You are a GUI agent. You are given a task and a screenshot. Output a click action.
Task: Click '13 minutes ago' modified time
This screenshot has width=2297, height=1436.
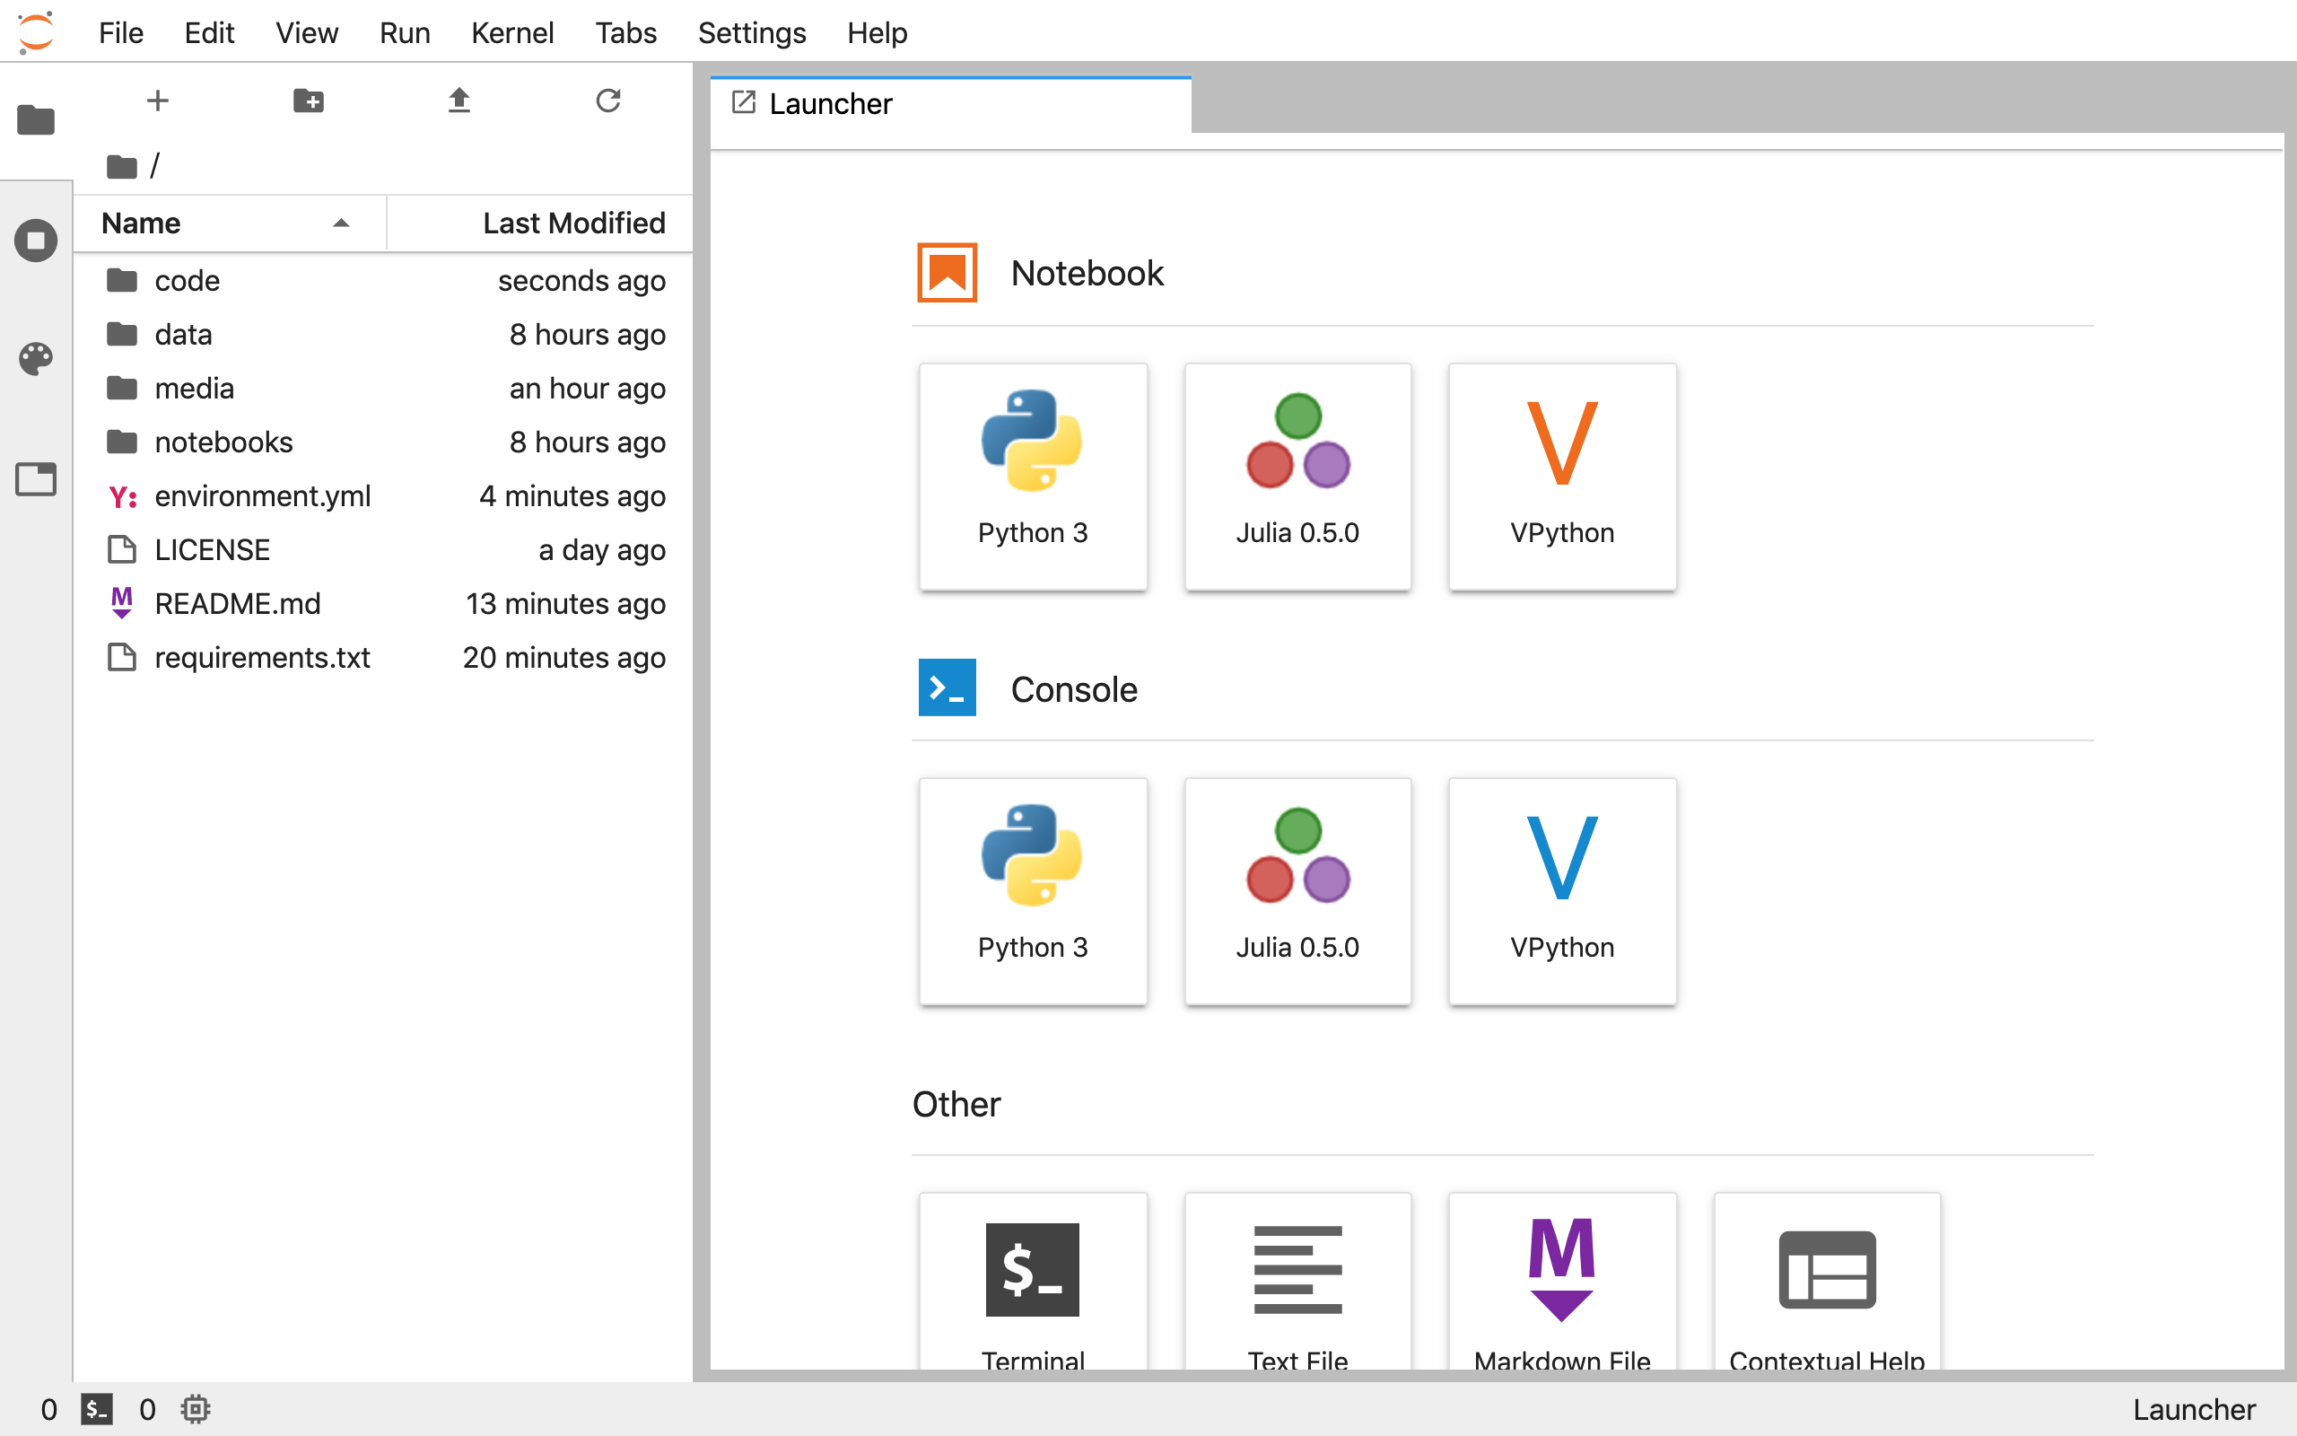(x=565, y=604)
